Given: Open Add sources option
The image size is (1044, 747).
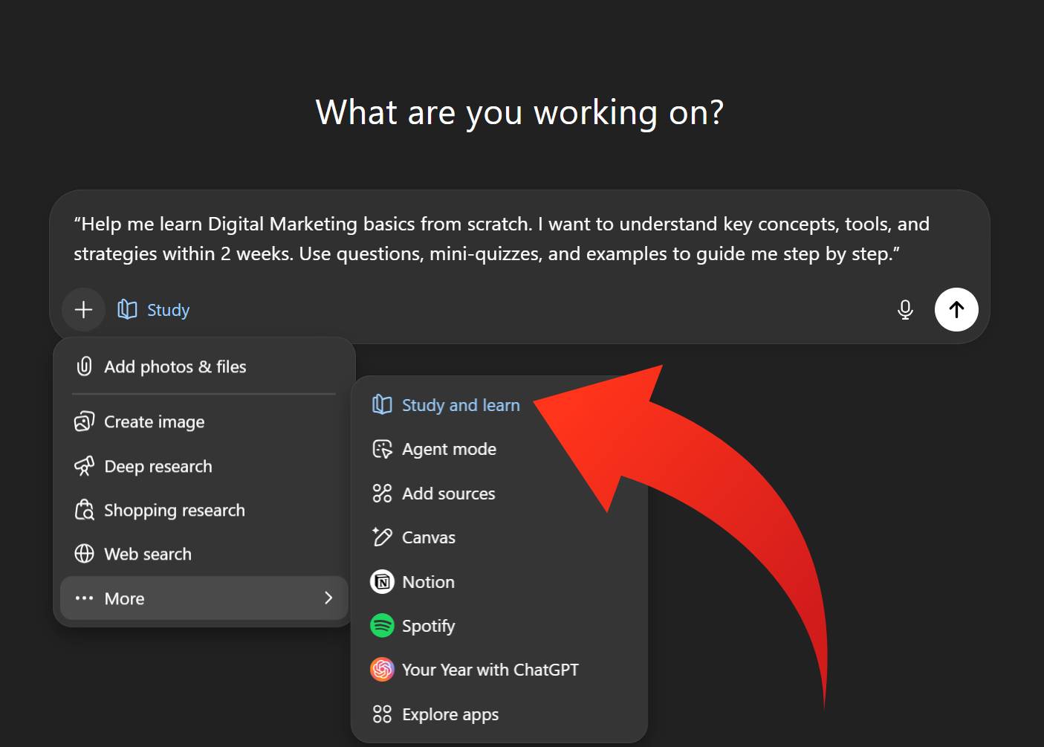Looking at the screenshot, I should [x=448, y=494].
